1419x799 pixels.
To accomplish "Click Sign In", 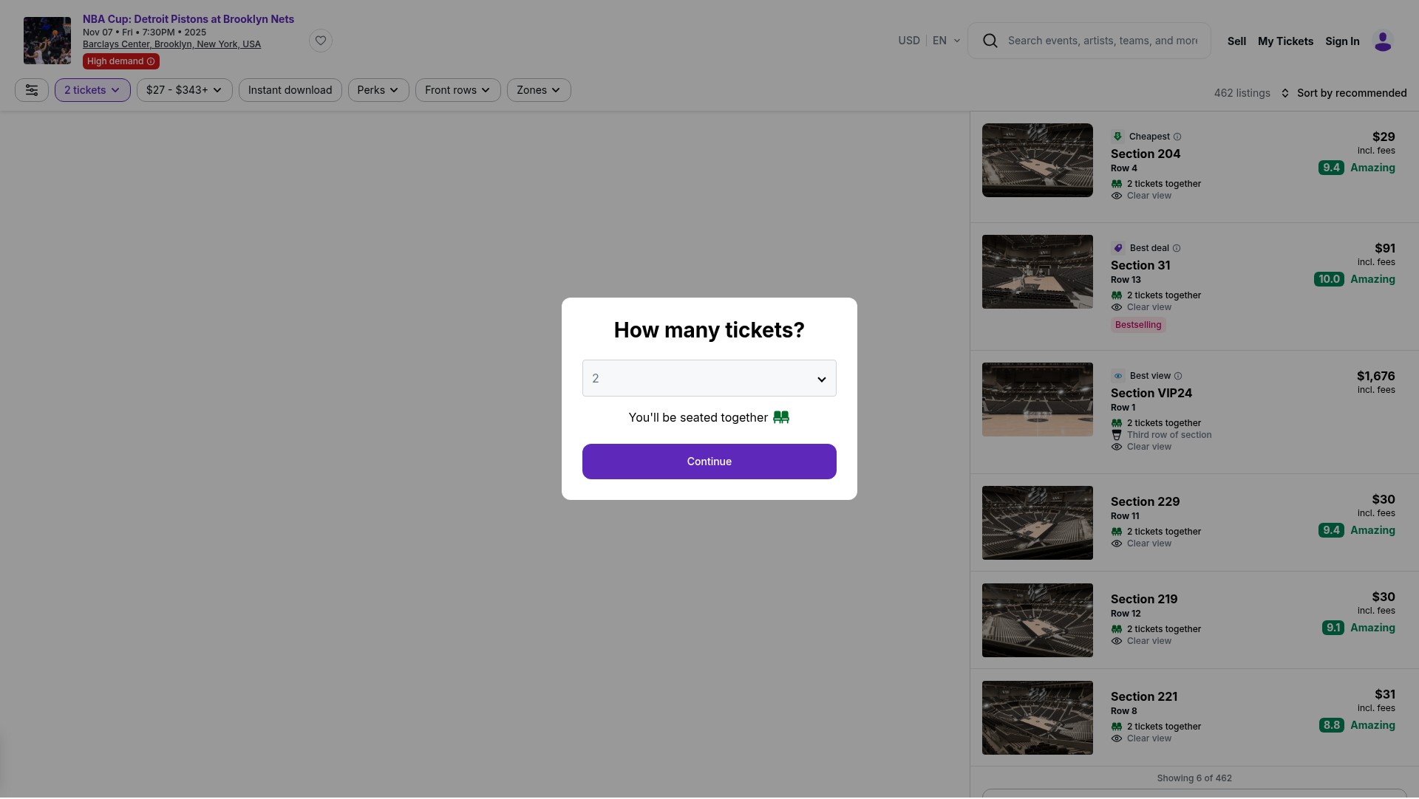I will point(1342,41).
